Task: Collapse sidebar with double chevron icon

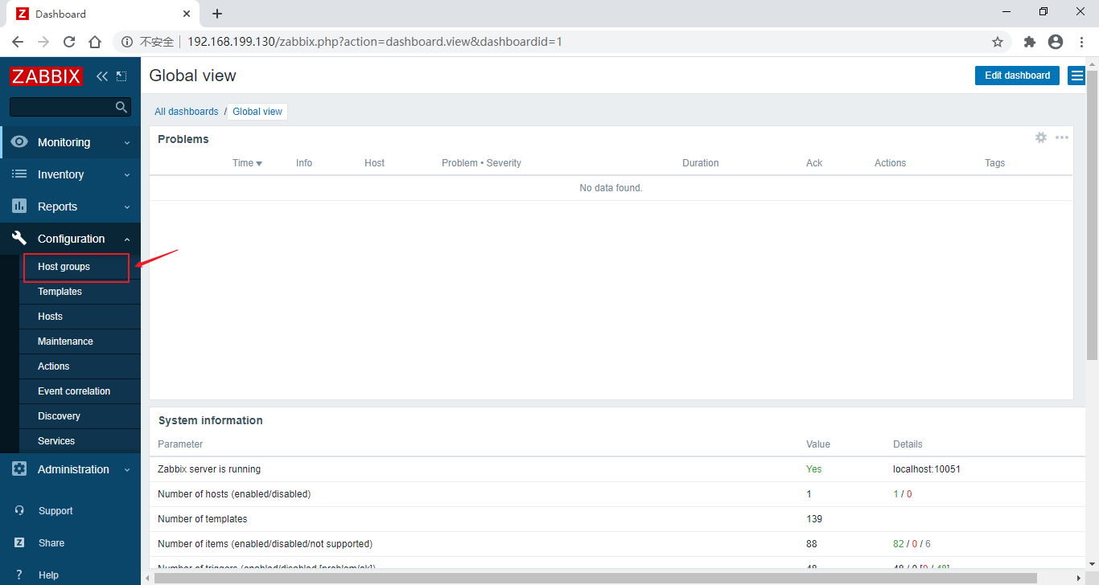Action: pos(101,76)
